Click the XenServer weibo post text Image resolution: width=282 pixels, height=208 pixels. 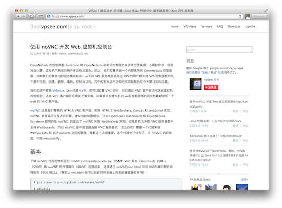(215, 136)
